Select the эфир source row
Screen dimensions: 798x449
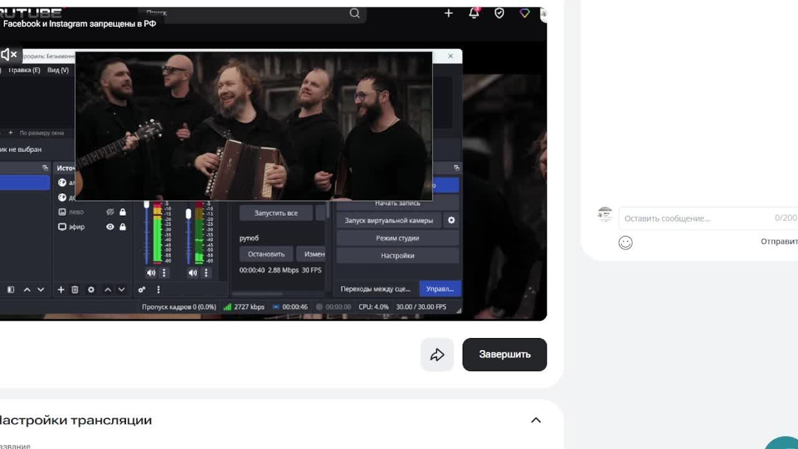point(92,227)
